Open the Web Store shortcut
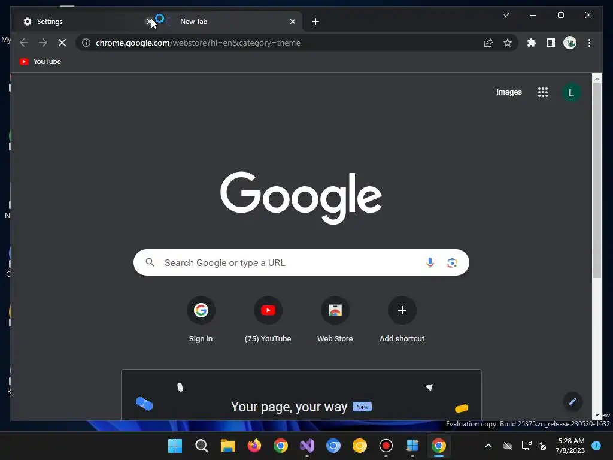 pos(335,320)
